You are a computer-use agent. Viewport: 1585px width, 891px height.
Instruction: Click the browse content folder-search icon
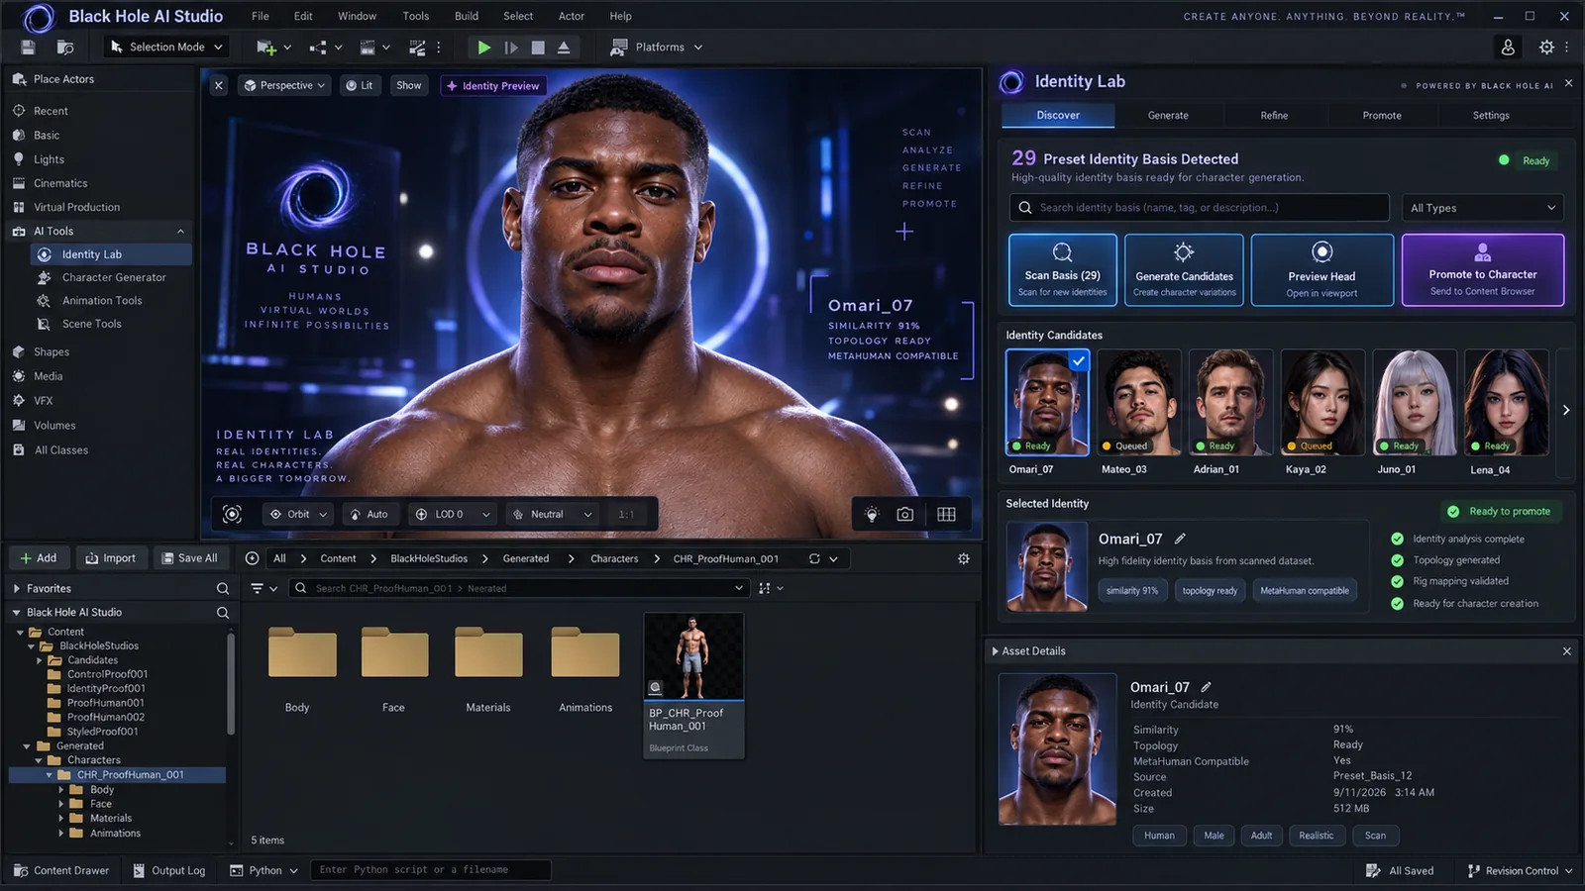point(65,47)
